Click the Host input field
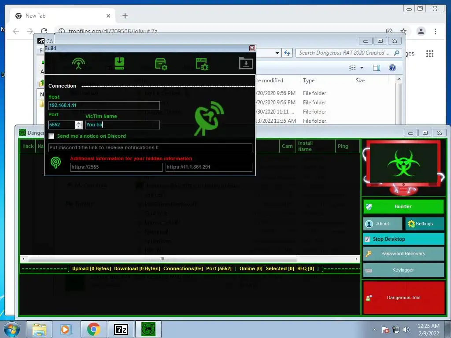 (104, 106)
